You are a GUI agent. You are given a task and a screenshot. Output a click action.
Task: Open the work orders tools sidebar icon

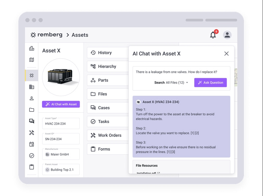(32, 133)
